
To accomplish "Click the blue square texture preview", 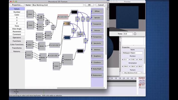I will click(x=127, y=17).
